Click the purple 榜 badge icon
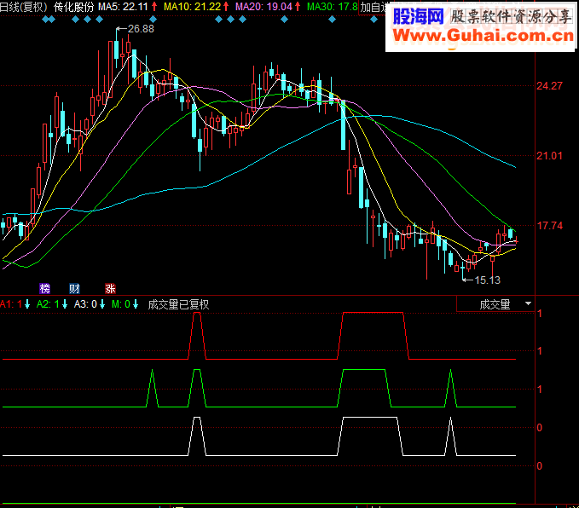Screen dimensions: 579x508 (x=44, y=288)
